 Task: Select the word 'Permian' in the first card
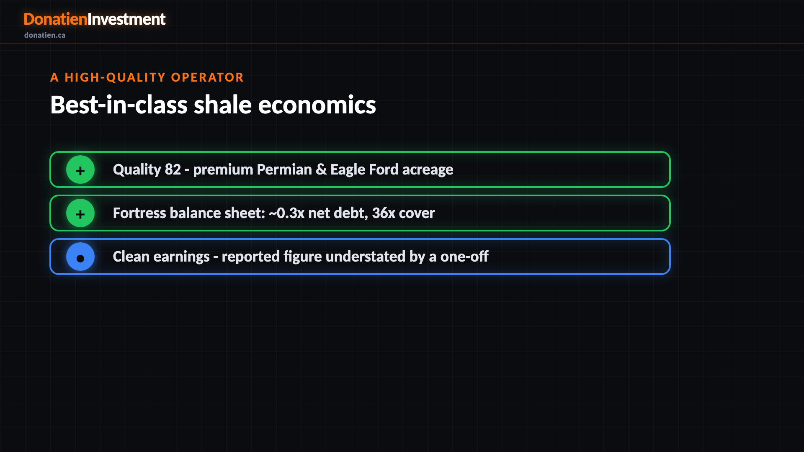pos(284,169)
